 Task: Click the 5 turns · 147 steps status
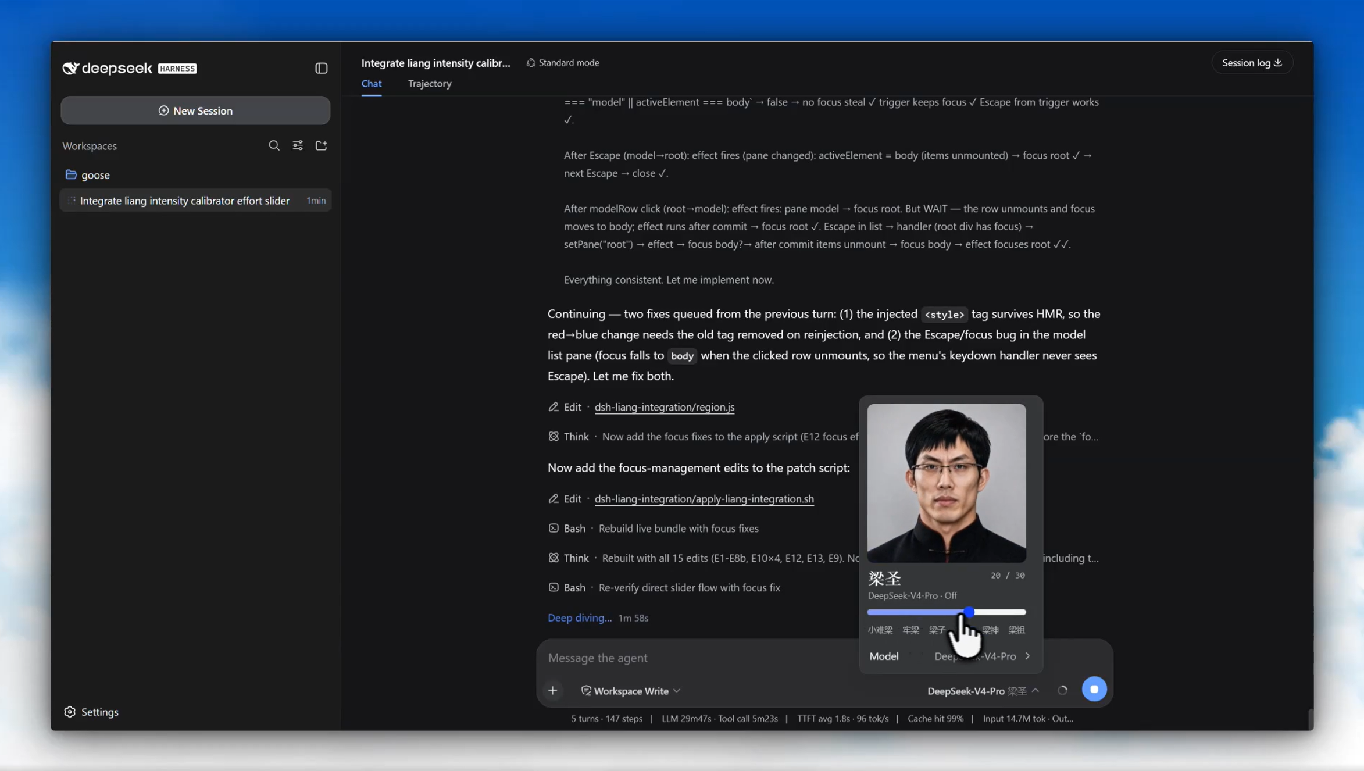click(x=606, y=719)
